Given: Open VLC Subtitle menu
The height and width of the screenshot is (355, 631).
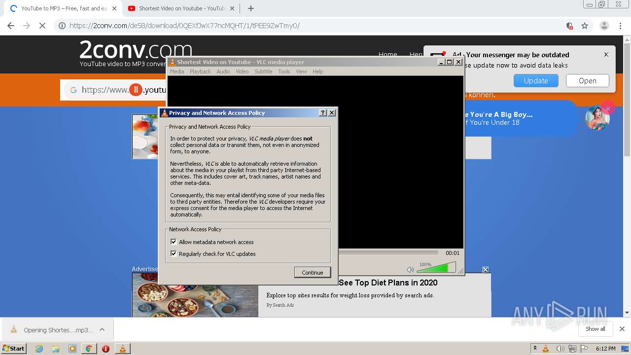Looking at the screenshot, I should pyautogui.click(x=263, y=71).
